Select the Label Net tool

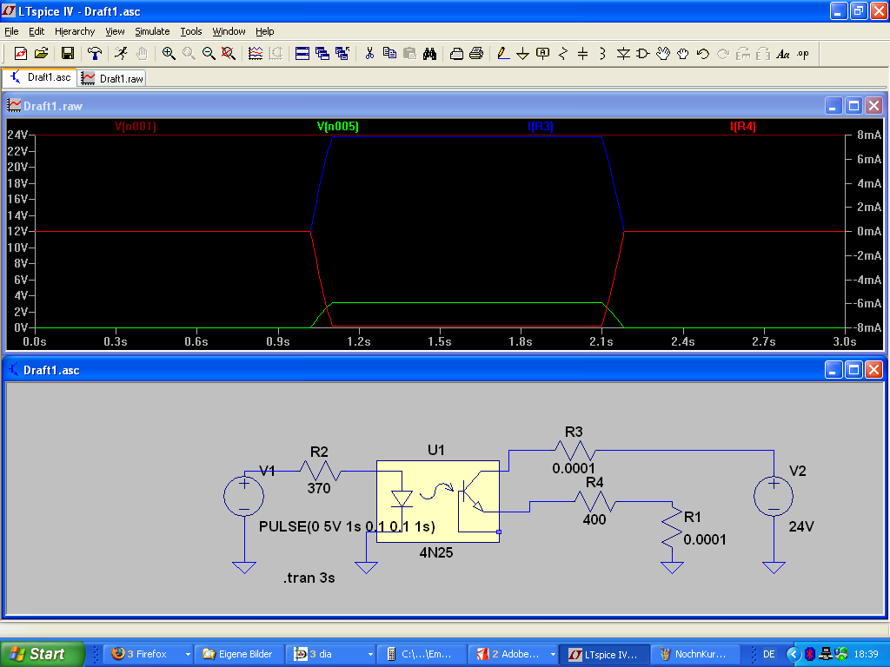[542, 53]
